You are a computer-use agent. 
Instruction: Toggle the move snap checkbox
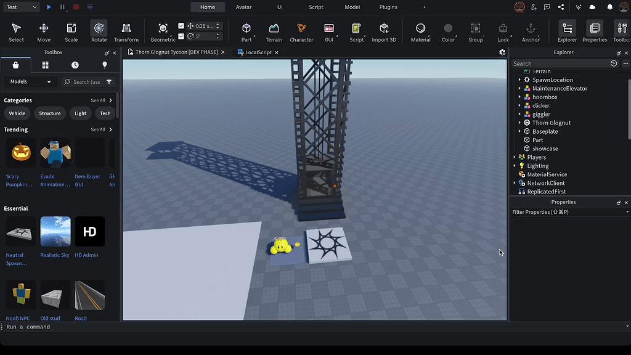click(x=181, y=26)
